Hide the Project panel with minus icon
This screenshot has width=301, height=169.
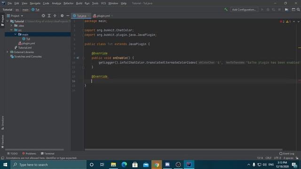(x=68, y=15)
